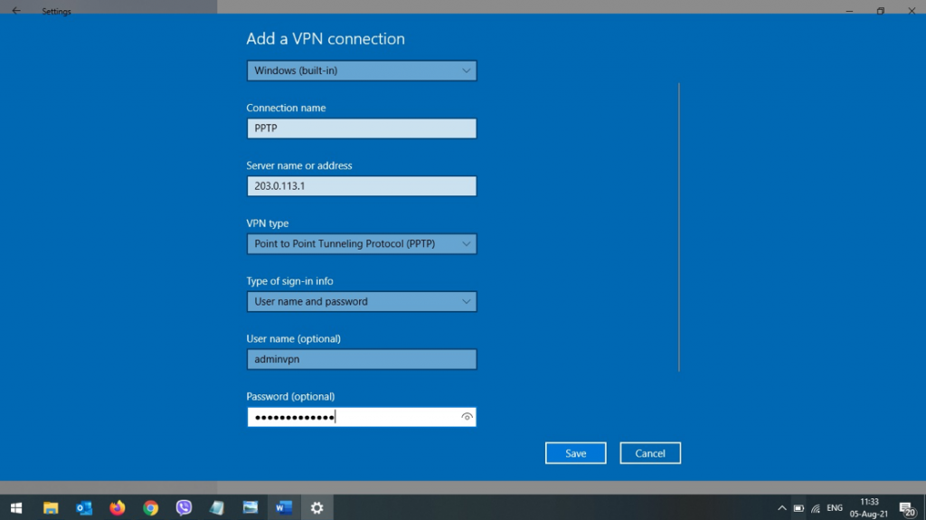926x520 pixels.
Task: Open the Type of sign-in info dropdown
Action: tap(361, 302)
